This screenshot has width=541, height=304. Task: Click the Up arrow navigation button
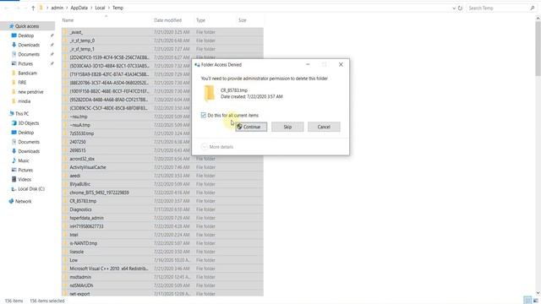coord(33,8)
